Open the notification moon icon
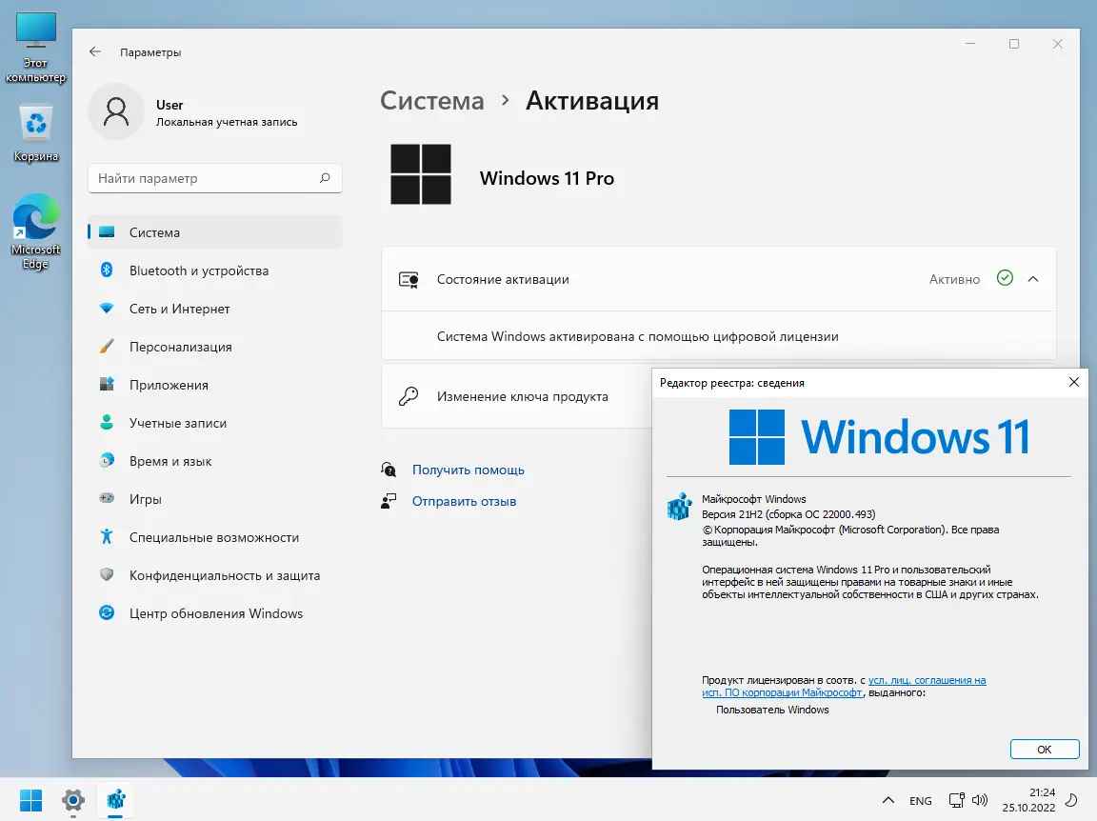Image resolution: width=1097 pixels, height=821 pixels. point(1071,800)
